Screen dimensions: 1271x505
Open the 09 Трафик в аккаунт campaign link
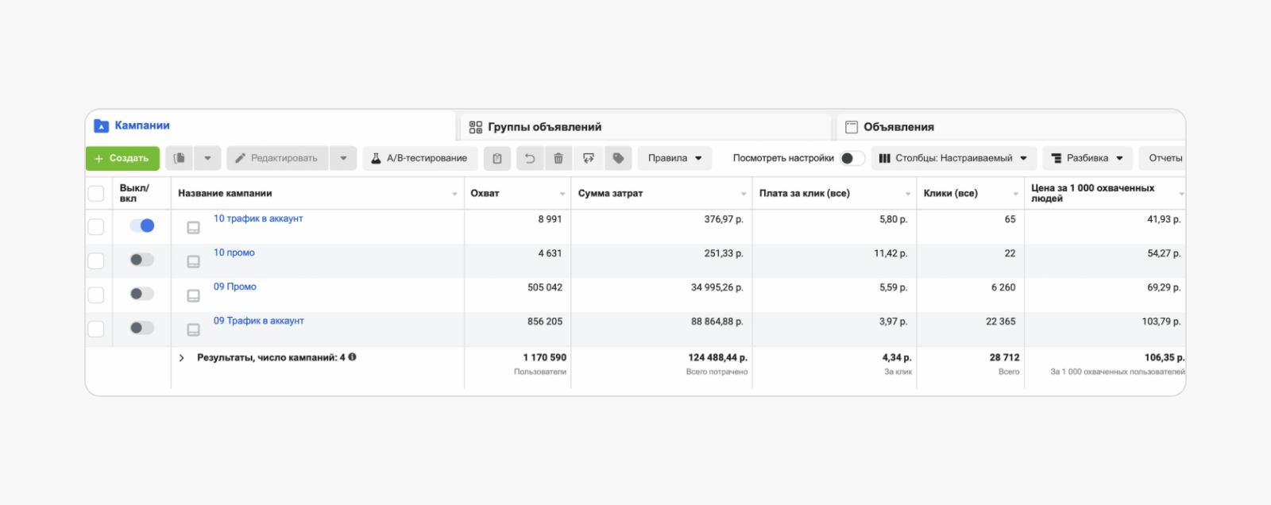258,321
